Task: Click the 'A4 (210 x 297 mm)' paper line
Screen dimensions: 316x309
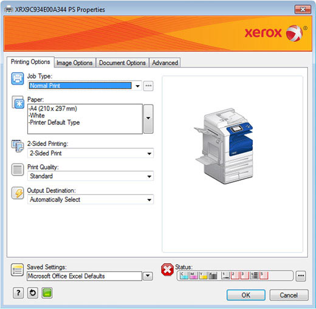Action: [53, 108]
